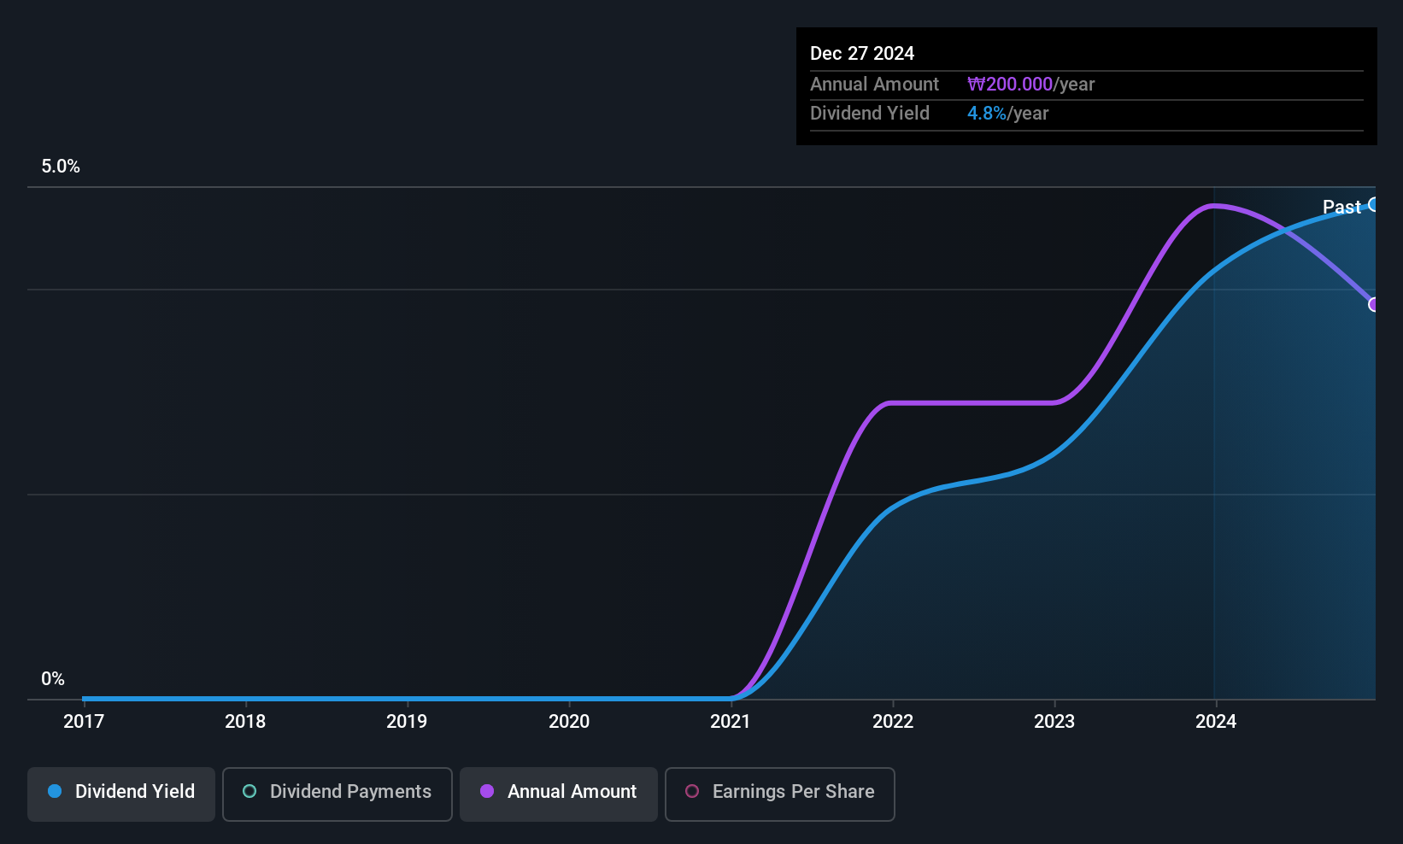Toggle the Dividend Yield series visibility
This screenshot has width=1403, height=844.
(x=120, y=793)
